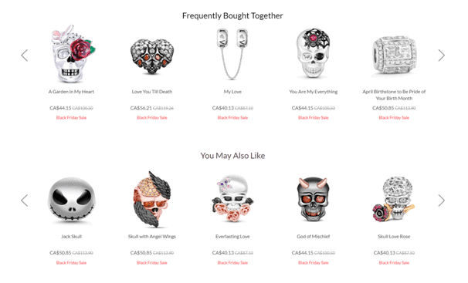Select Everlasting Love skull charm image

pyautogui.click(x=232, y=199)
